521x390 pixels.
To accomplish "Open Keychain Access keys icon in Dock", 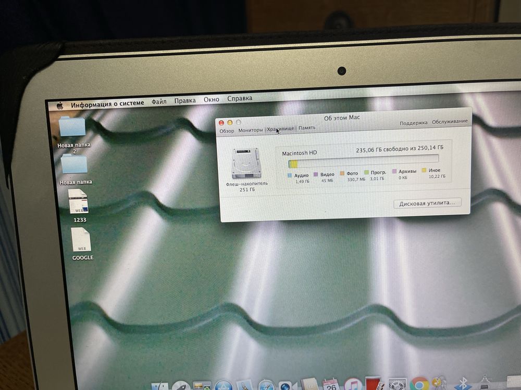I will [x=439, y=383].
